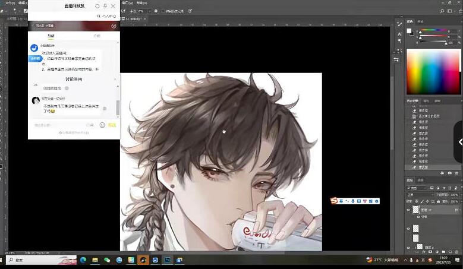Toggle the layer effects eye under top layer
This screenshot has width=463, height=269.
(x=418, y=217)
